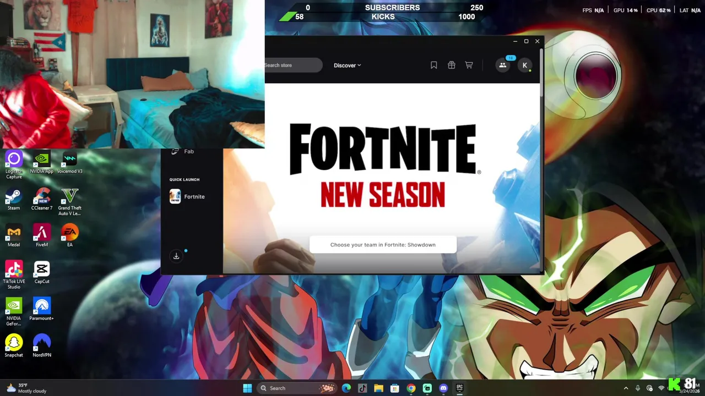705x396 pixels.
Task: Open the weather widget showing Mostly cloudy
Action: (26, 388)
